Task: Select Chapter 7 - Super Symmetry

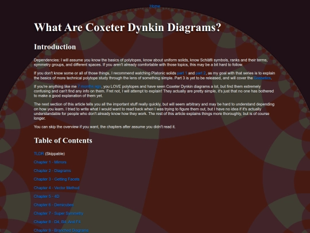Action: (x=59, y=213)
